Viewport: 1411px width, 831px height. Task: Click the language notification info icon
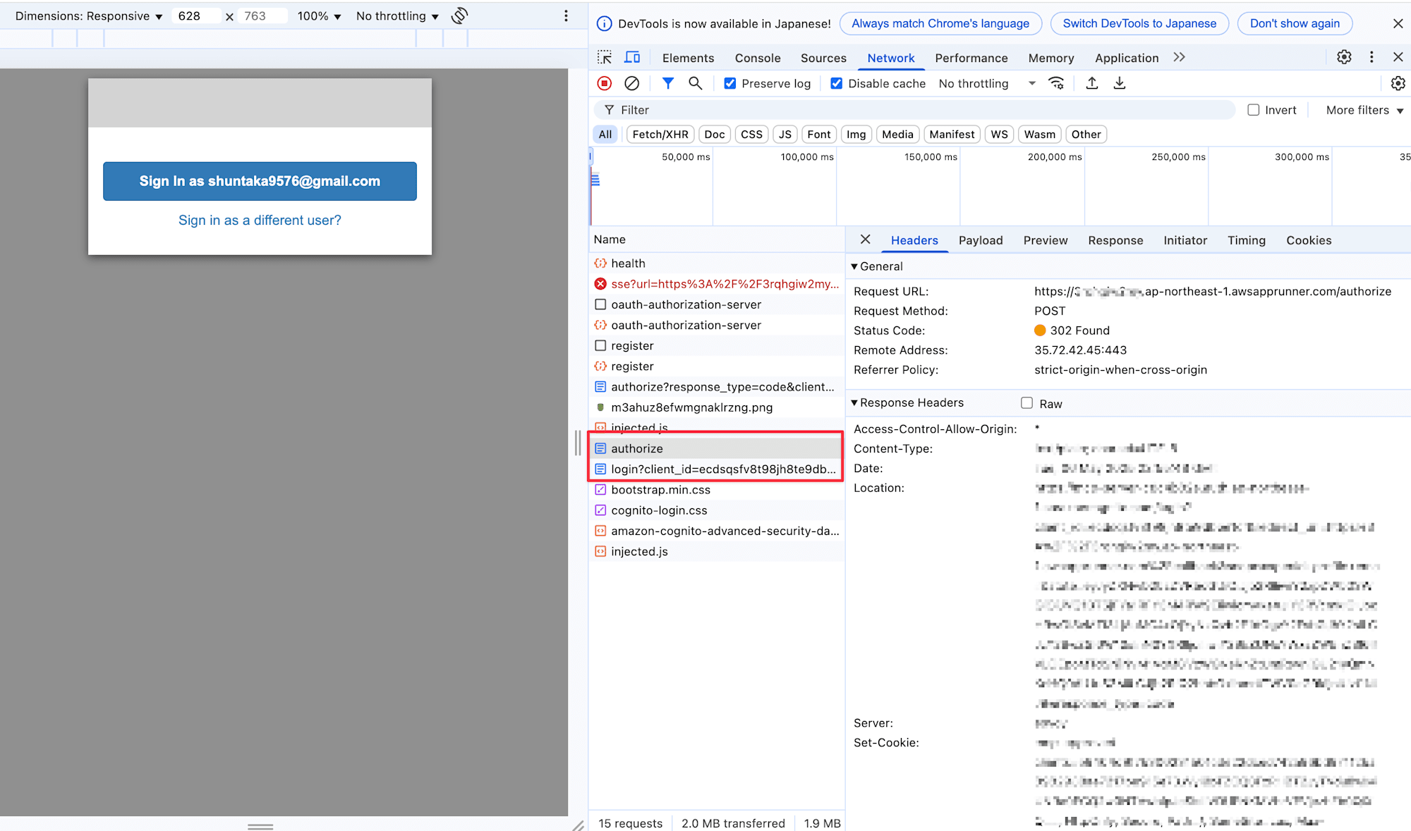(x=605, y=23)
